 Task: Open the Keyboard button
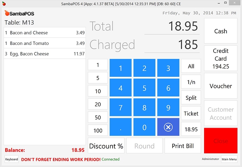click(12, 159)
